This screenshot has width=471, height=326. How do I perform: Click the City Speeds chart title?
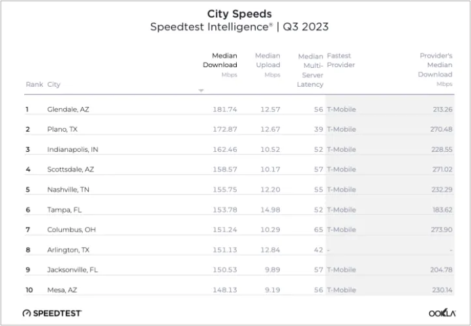click(x=239, y=13)
